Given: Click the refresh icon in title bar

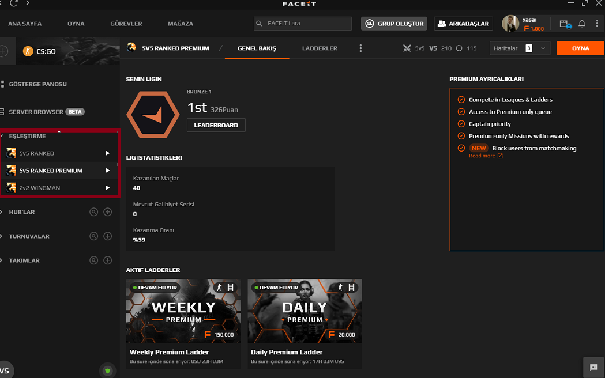Looking at the screenshot, I should point(14,3).
